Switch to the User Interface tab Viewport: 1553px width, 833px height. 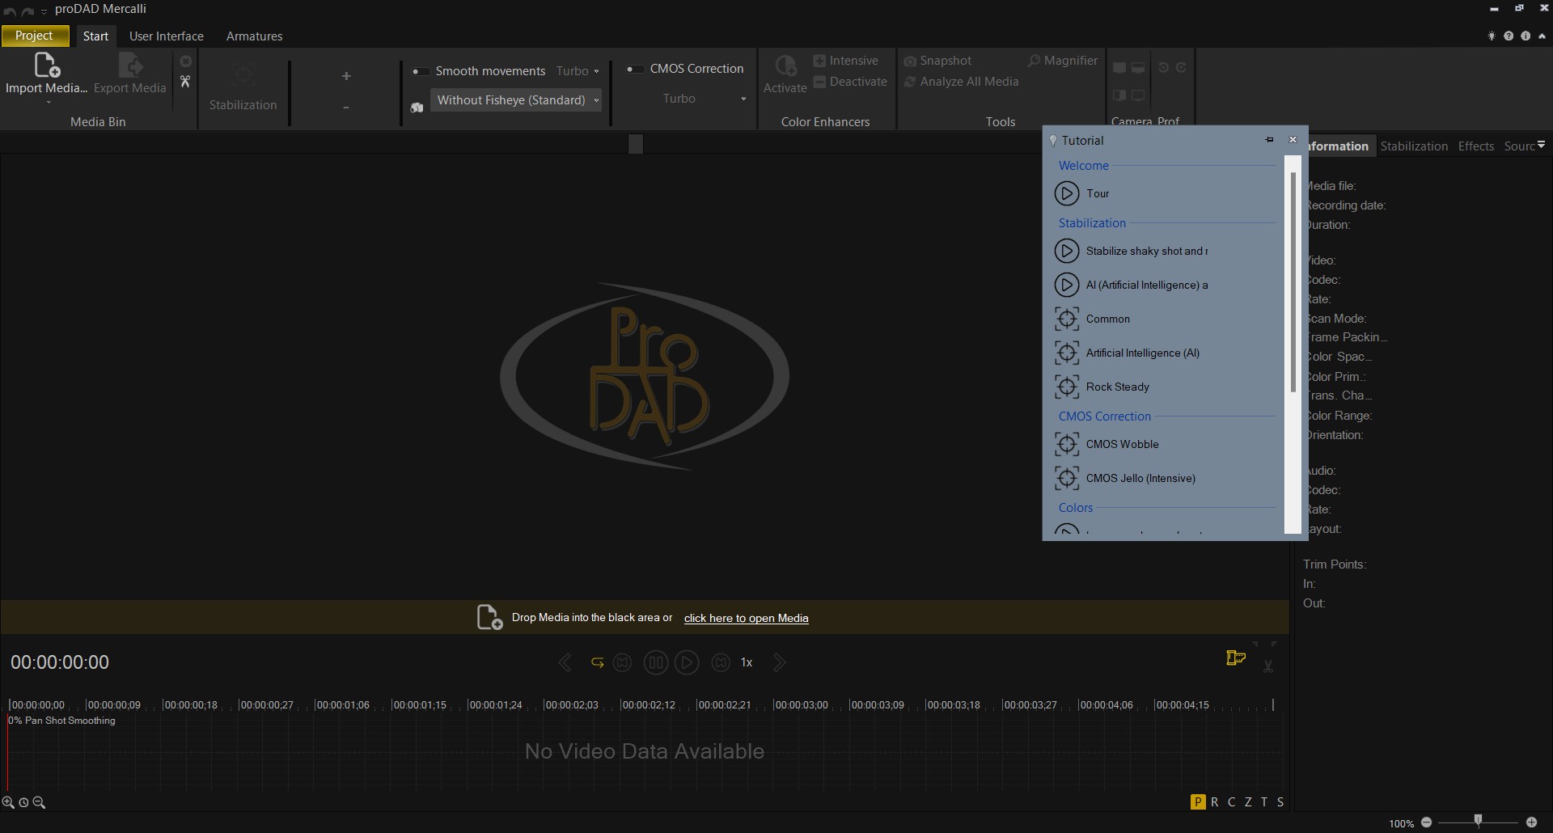point(167,36)
